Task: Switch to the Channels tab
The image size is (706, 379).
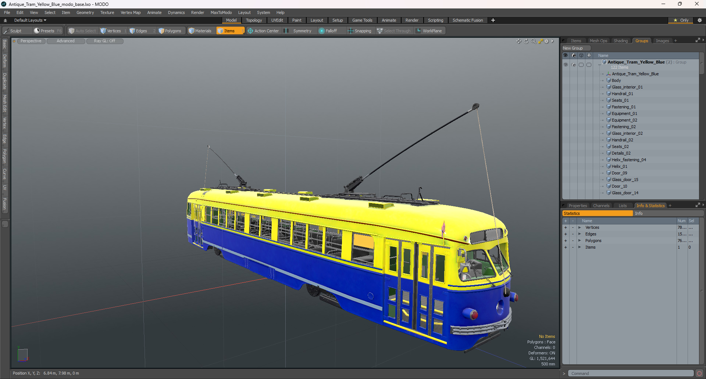Action: pyautogui.click(x=601, y=206)
